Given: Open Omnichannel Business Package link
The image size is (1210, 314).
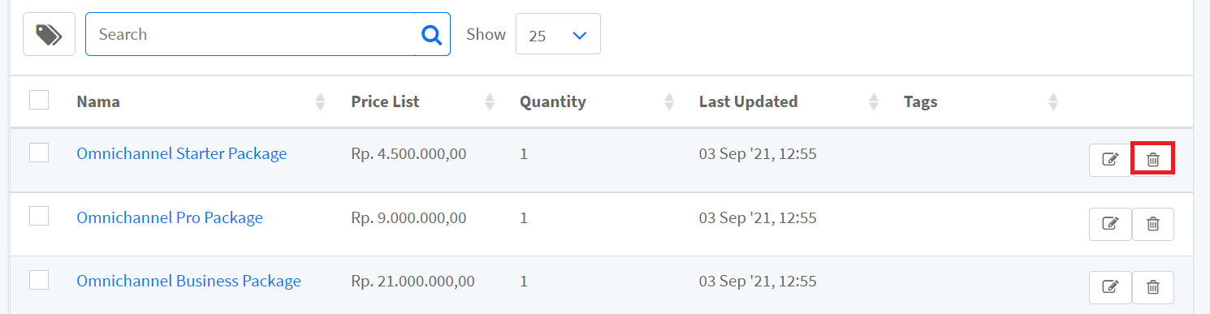Looking at the screenshot, I should [188, 281].
